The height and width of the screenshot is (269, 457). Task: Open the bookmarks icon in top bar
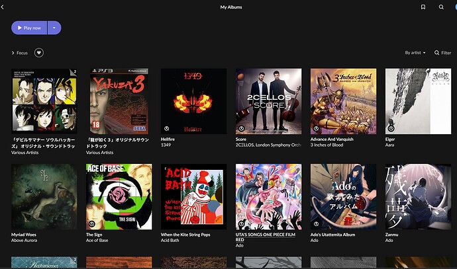click(423, 7)
